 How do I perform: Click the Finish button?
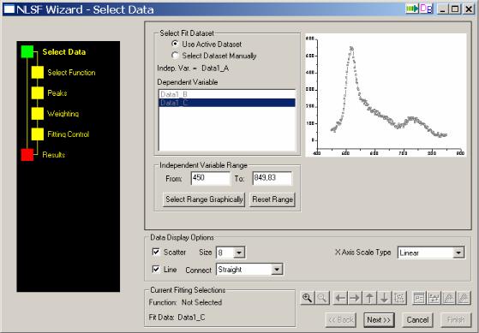pyautogui.click(x=456, y=320)
